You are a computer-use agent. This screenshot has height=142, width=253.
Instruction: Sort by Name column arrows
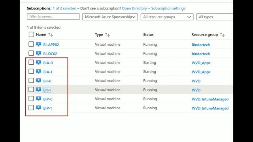(51, 35)
